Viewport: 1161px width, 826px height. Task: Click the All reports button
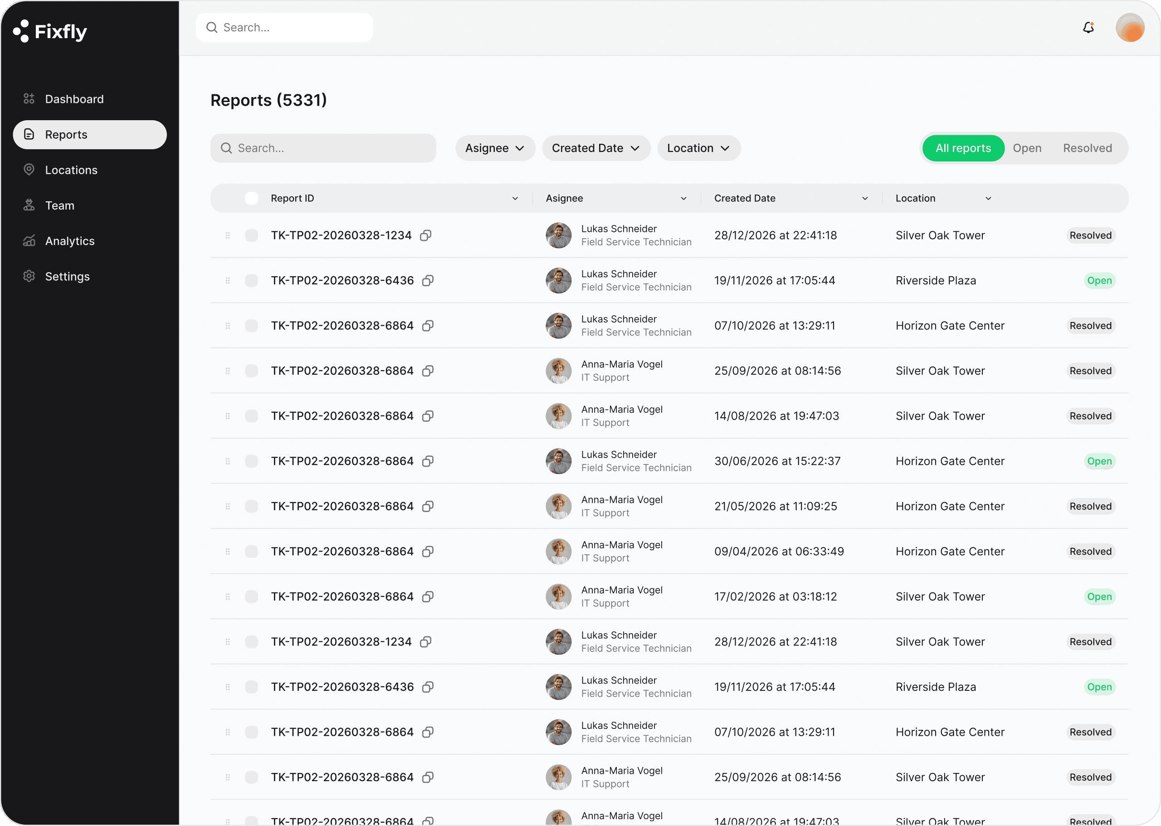[x=963, y=148]
